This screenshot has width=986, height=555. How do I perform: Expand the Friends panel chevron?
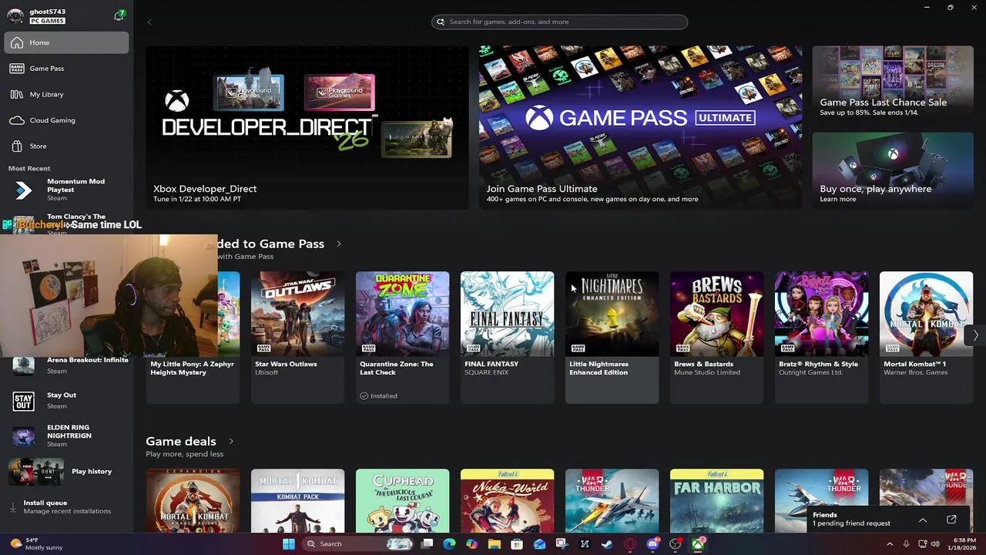pyautogui.click(x=922, y=520)
